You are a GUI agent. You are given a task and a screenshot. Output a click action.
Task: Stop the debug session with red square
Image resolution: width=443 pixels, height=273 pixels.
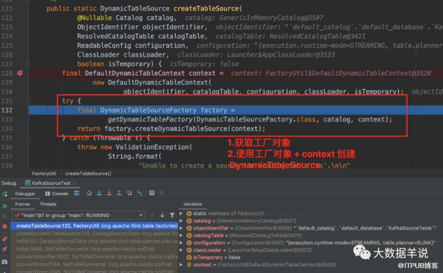point(4,226)
